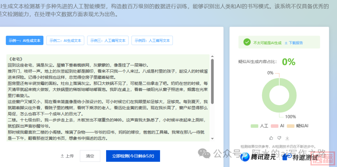
Task: Click the Tencent Hunyuan logo
Action: coord(245,157)
